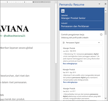The width and height of the screenshot is (108, 101).
Task: Click the 'Des 2015 - Jun 2017' date text
Action: click(x=69, y=91)
